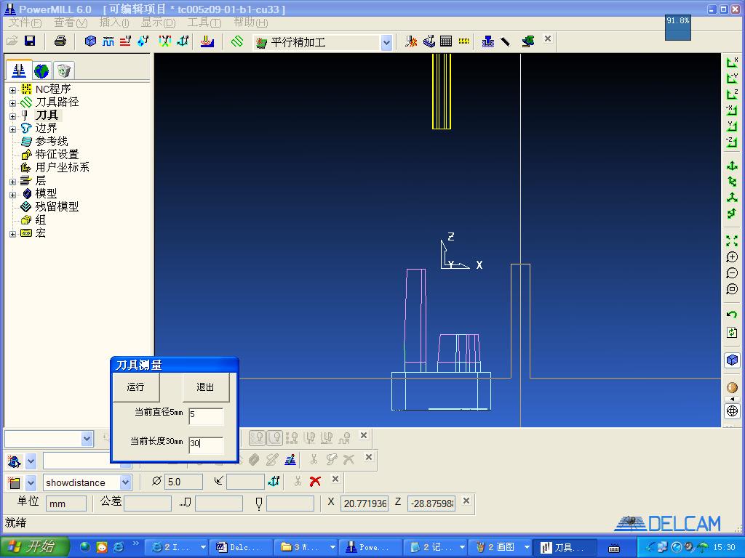
Task: Click the Block (blue cube) toolbar icon
Action: pos(90,41)
